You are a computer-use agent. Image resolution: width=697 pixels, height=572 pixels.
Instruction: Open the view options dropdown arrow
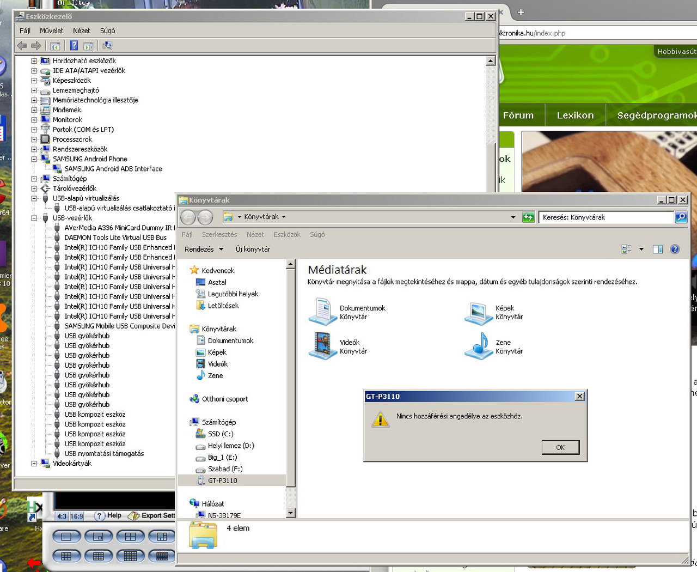(x=641, y=250)
